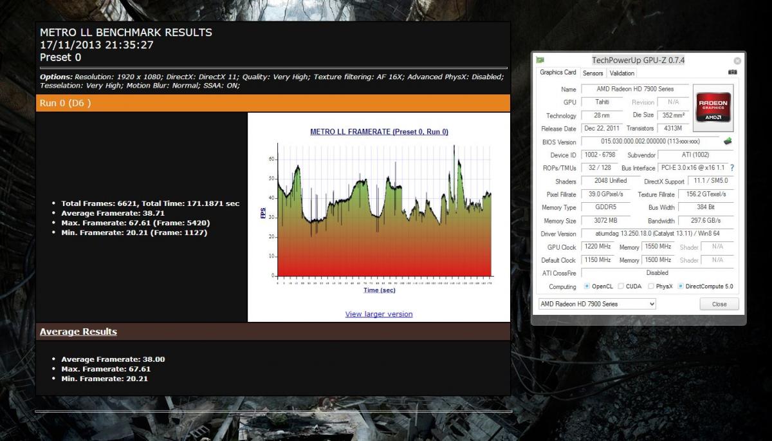The width and height of the screenshot is (772, 441).
Task: Close GPU-Z with the title bar X
Action: pos(737,61)
